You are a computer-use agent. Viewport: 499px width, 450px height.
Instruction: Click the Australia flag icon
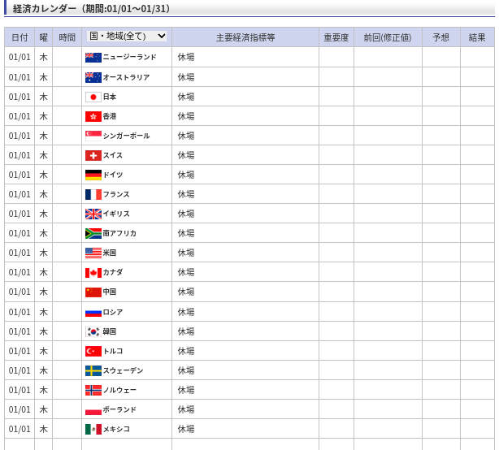coord(93,77)
